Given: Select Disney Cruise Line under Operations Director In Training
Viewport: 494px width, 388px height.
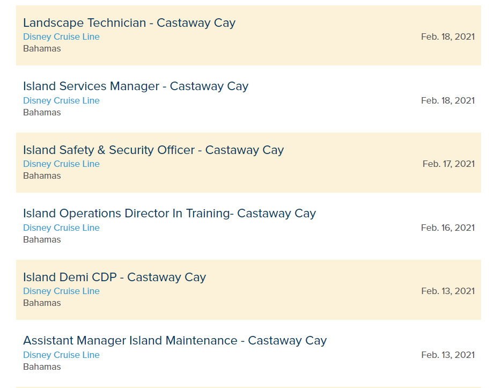Looking at the screenshot, I should (61, 228).
